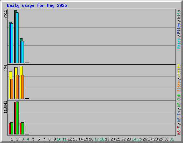
Task: Click day label 20 on the axis
Action: [113, 139]
